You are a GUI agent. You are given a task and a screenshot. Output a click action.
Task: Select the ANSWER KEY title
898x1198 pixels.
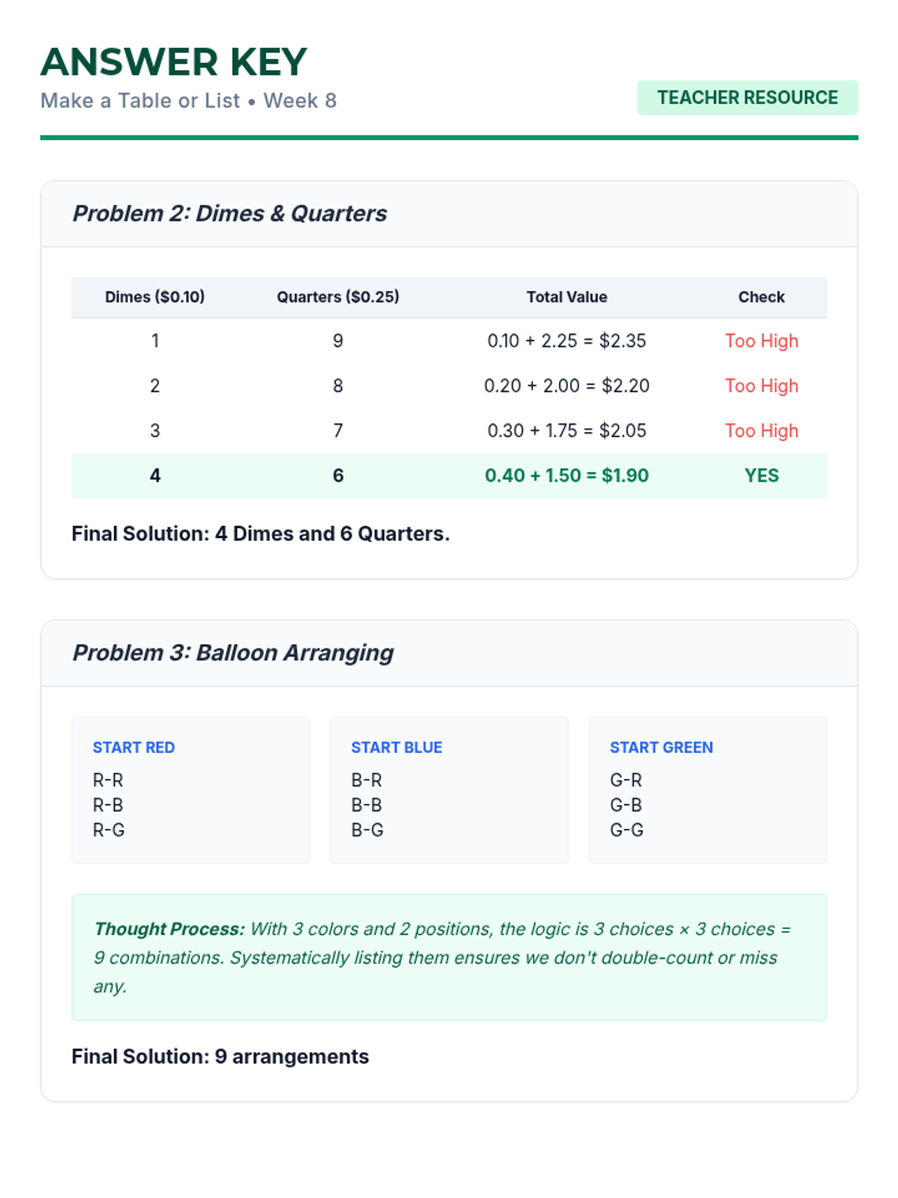point(174,62)
